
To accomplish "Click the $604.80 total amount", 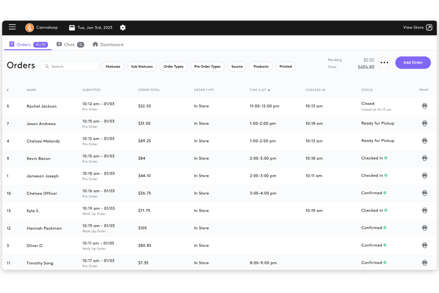I will coord(366,67).
